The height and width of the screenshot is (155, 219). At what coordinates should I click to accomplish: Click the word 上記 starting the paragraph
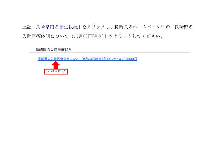click(x=27, y=27)
